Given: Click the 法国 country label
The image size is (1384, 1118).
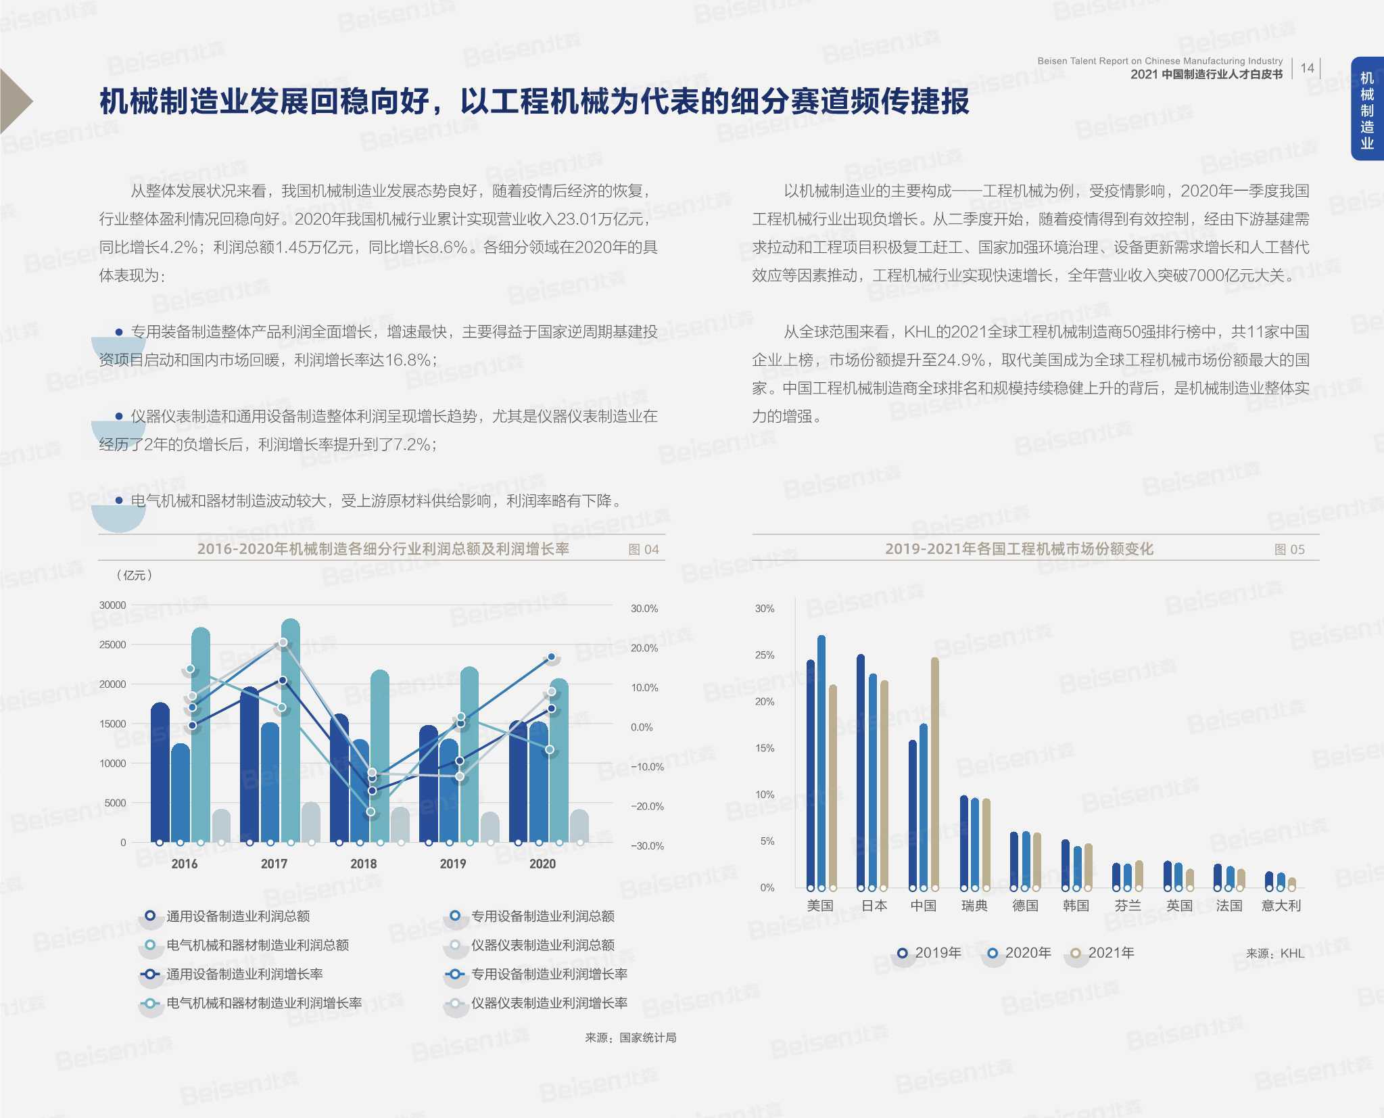Looking at the screenshot, I should (x=1229, y=906).
